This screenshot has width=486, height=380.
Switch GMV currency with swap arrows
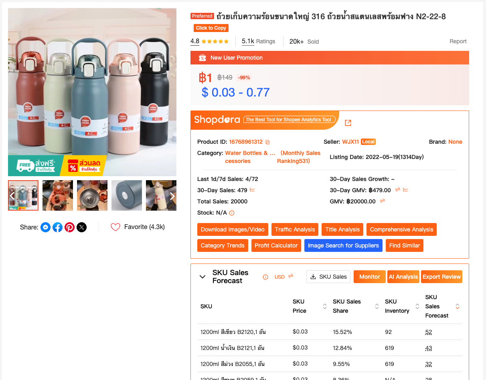383,201
